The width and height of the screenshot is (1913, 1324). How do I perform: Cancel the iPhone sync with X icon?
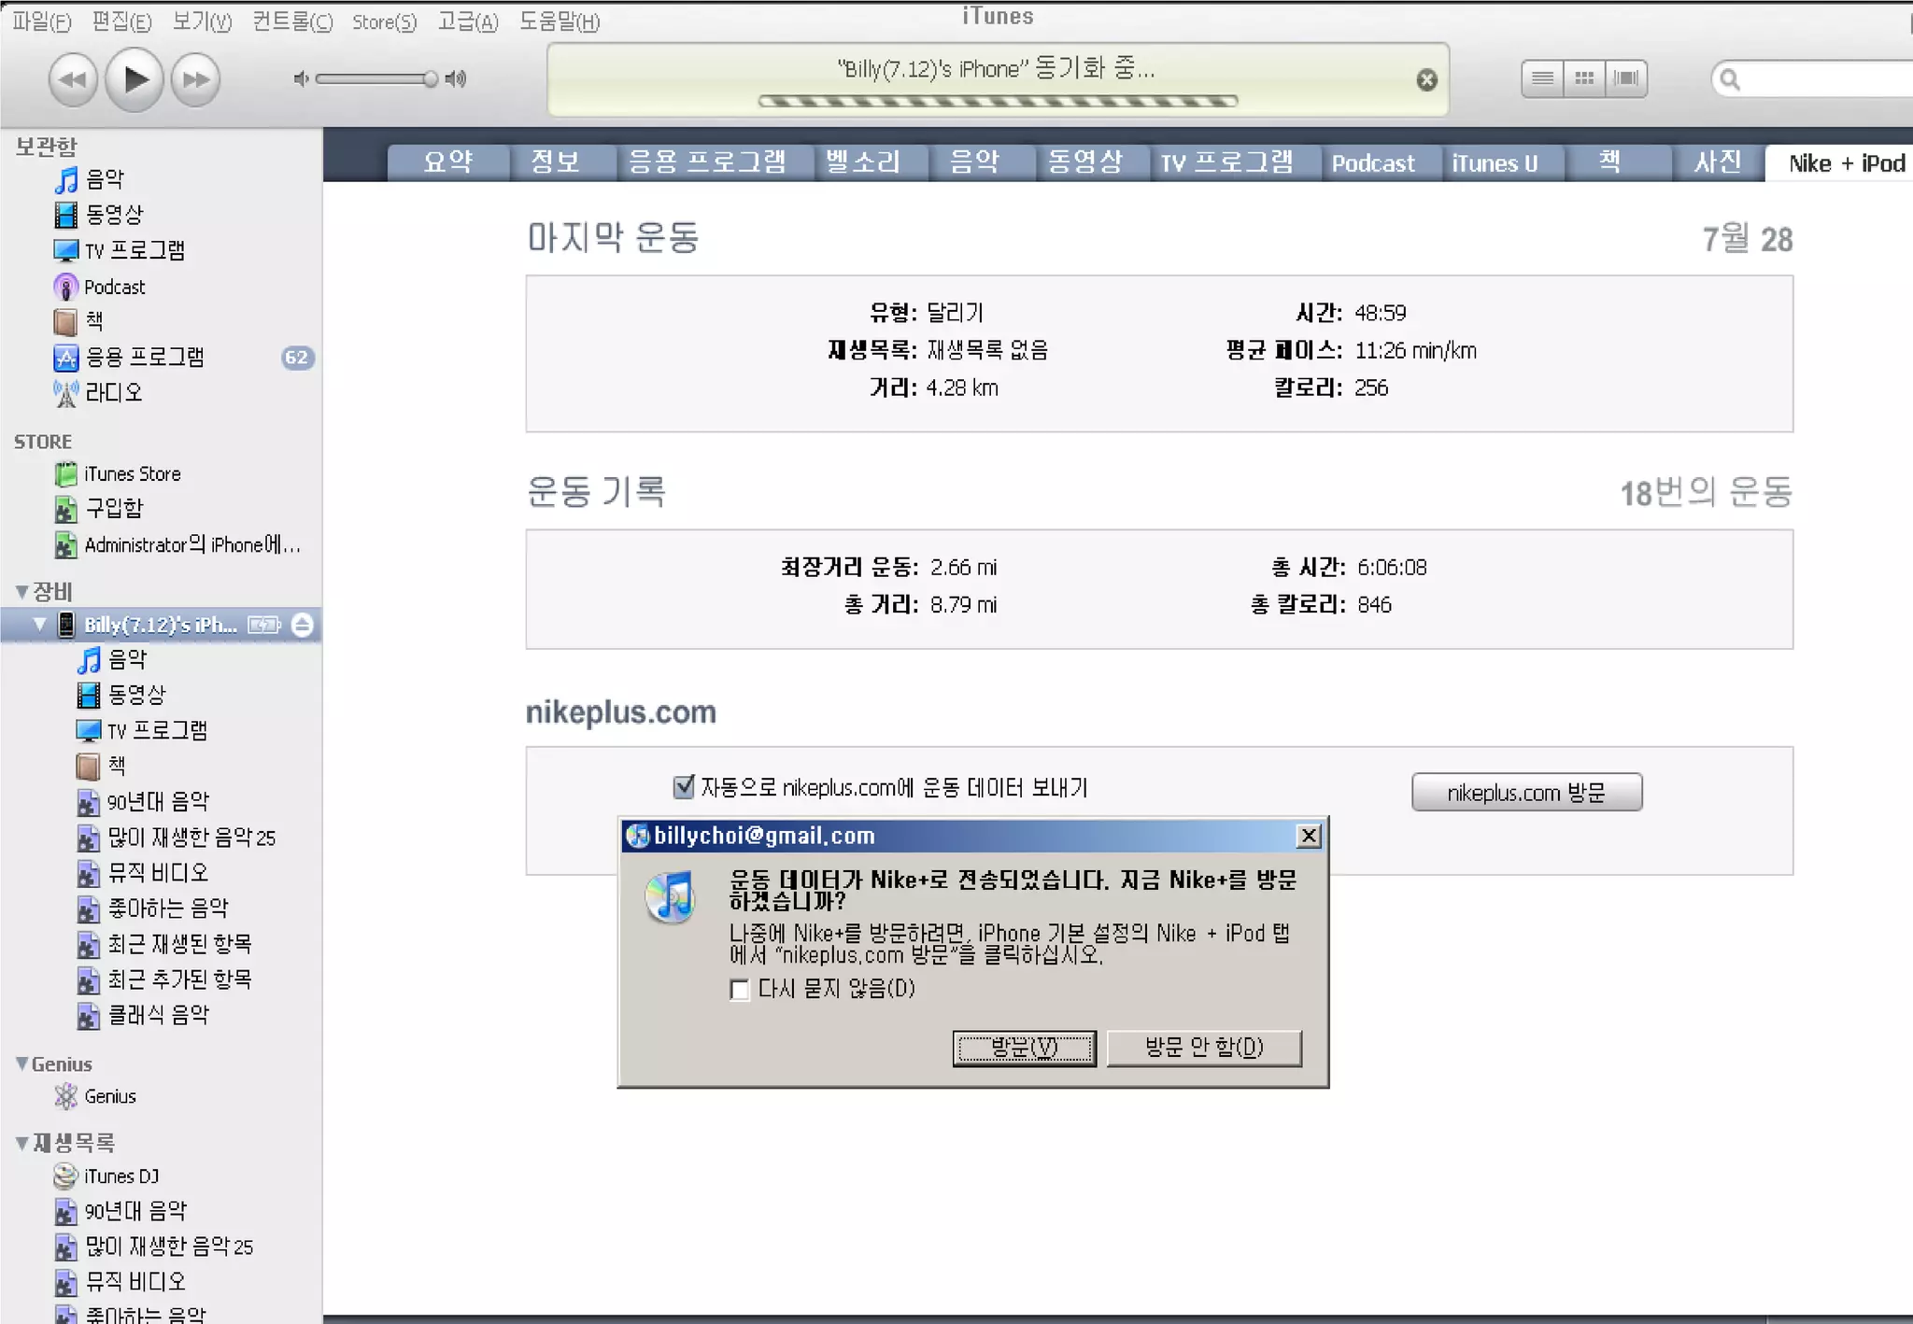tap(1426, 80)
